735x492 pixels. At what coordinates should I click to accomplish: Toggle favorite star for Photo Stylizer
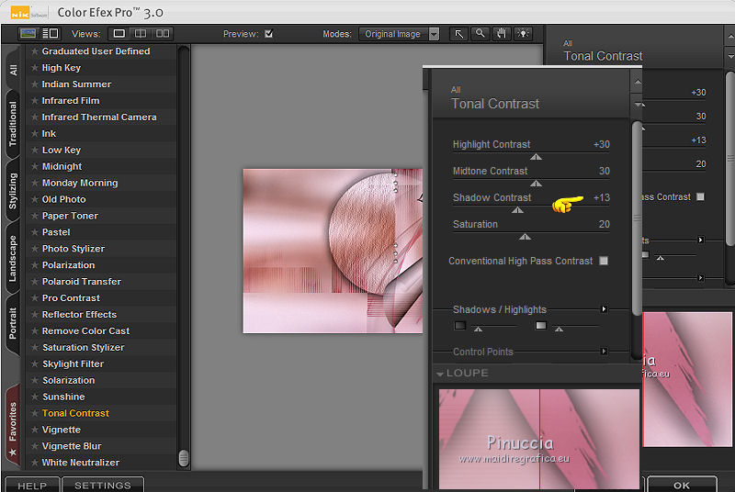[34, 248]
